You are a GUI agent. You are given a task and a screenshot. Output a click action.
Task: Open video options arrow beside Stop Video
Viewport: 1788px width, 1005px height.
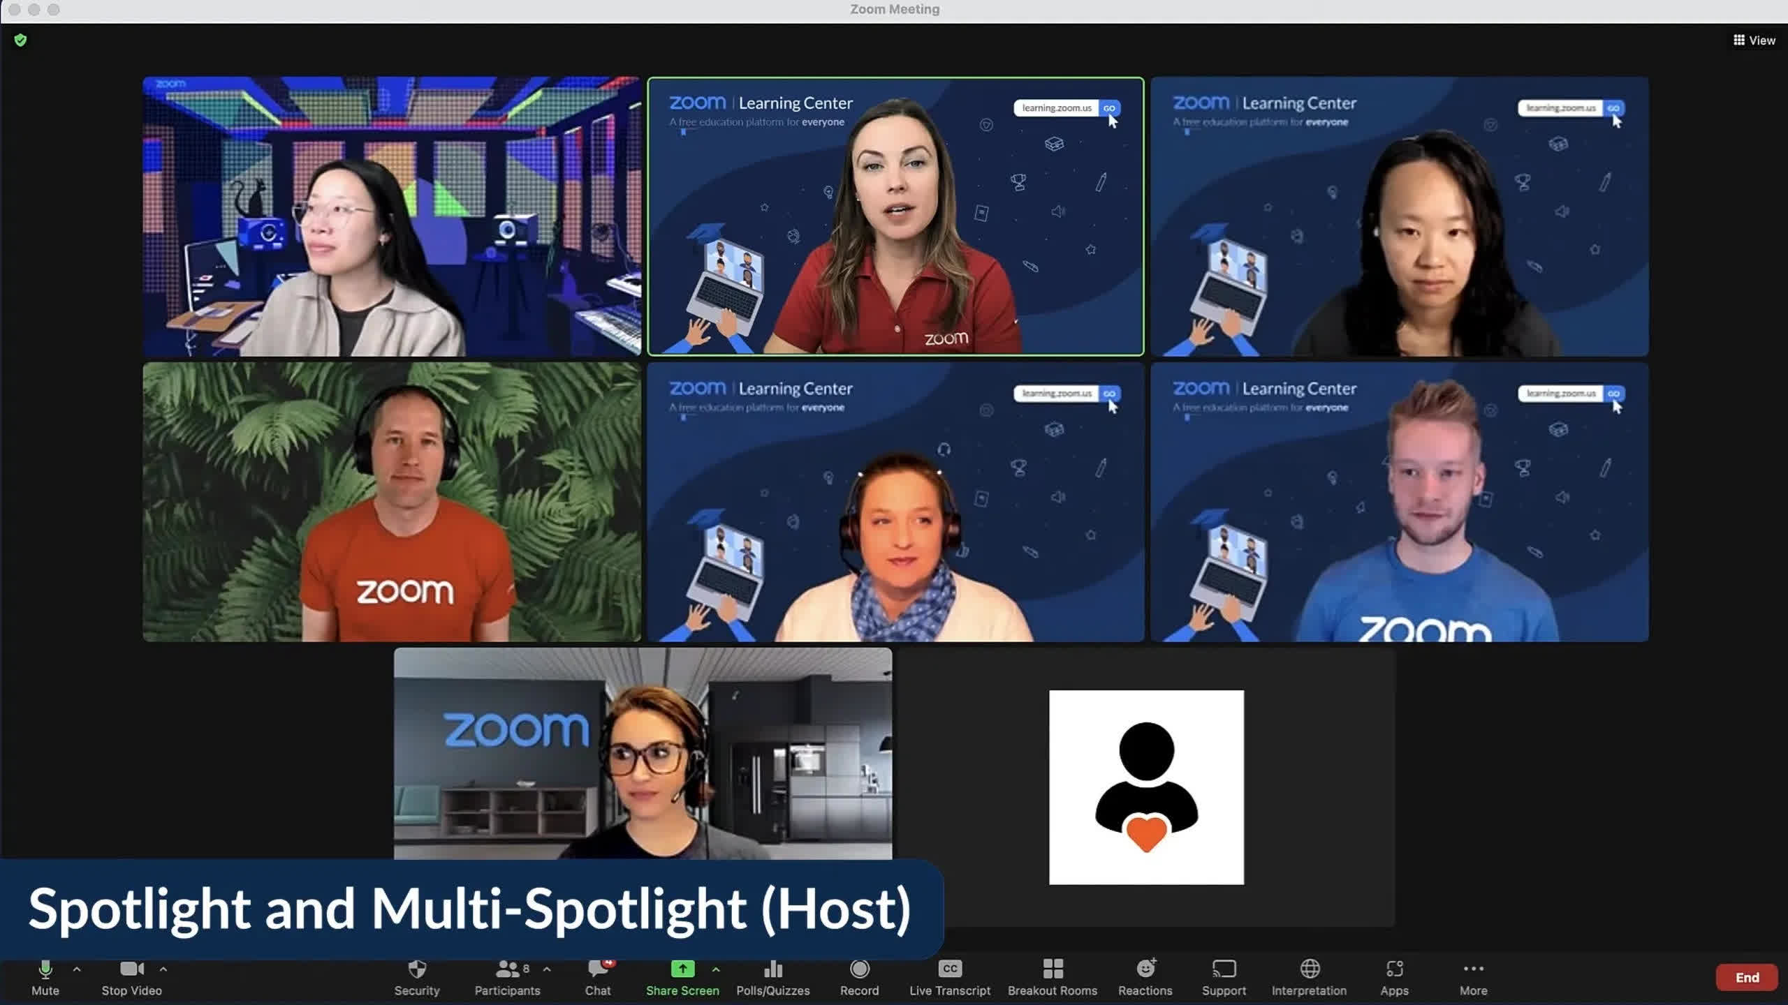[x=163, y=969]
